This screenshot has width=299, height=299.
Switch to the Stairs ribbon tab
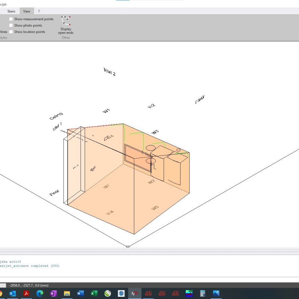pyautogui.click(x=11, y=11)
